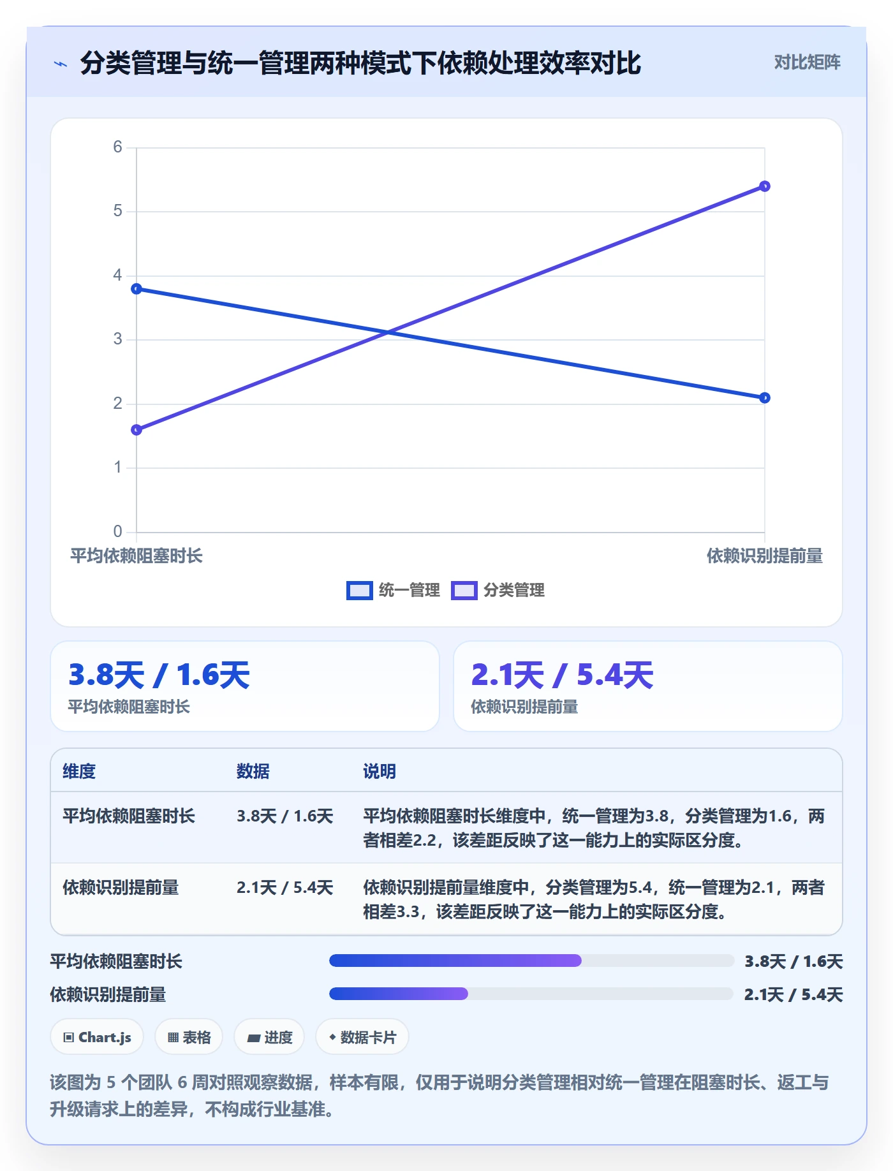Click the 维度 table header
Image resolution: width=893 pixels, height=1171 pixels.
[79, 771]
